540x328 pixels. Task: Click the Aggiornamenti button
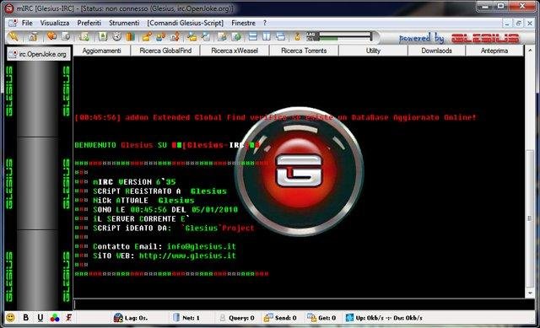[x=102, y=51]
